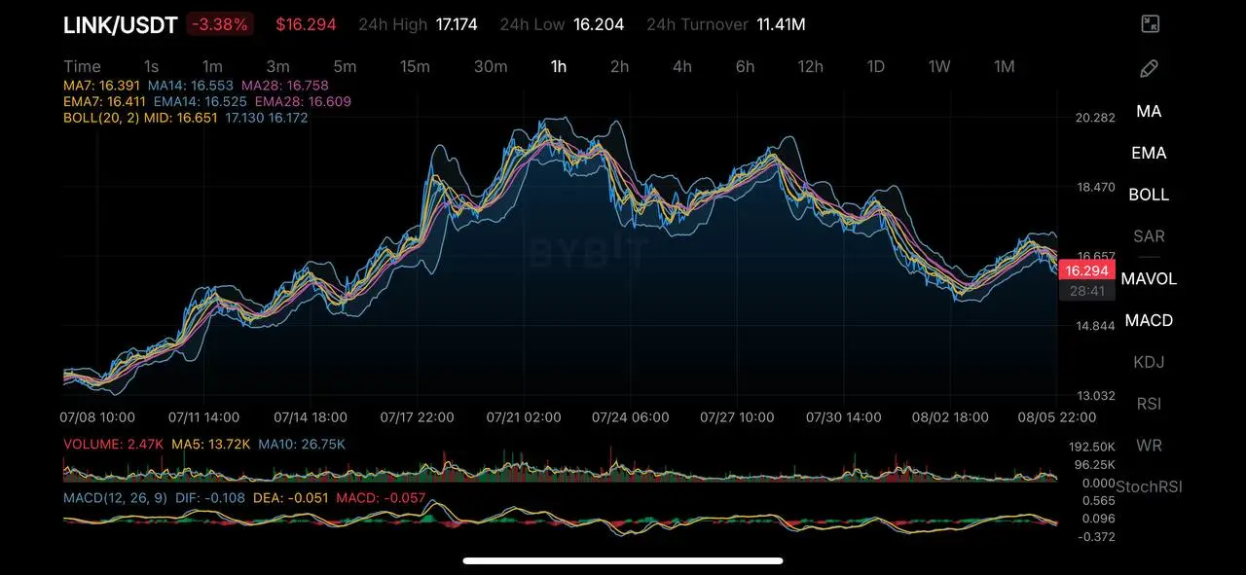
Task: Switch to the 3m interval
Action: (277, 66)
